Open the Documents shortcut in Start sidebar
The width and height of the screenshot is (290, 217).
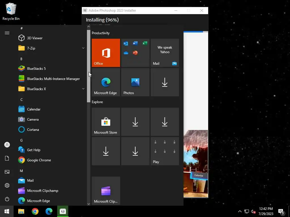click(x=7, y=158)
